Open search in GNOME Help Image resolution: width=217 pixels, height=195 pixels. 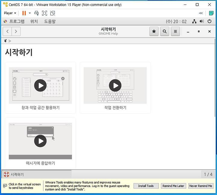pos(165,31)
